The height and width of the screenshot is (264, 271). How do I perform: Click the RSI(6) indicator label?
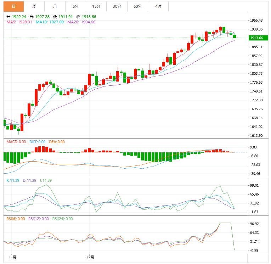tap(16, 219)
